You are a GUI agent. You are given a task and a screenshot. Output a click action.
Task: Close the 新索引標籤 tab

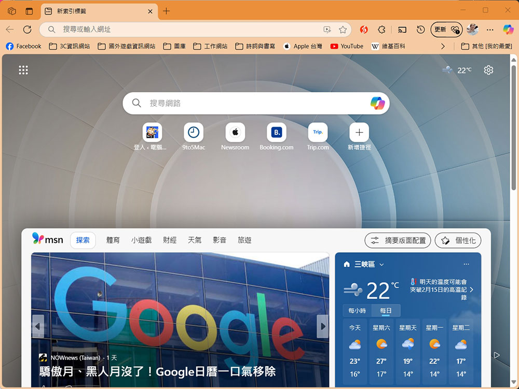(150, 11)
